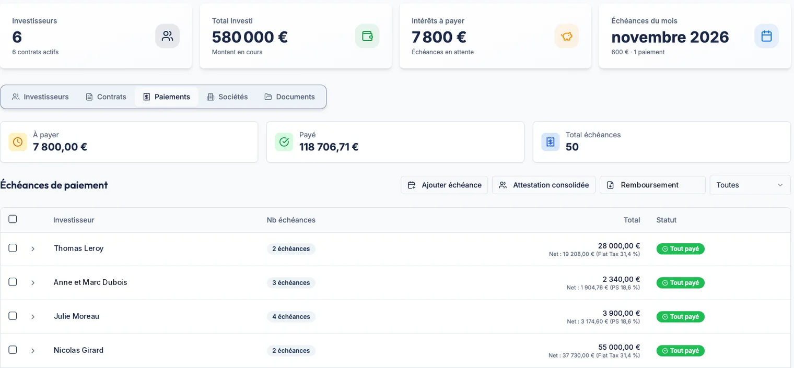Image resolution: width=794 pixels, height=368 pixels.
Task: Click the people icon in Investisseurs tab
Action: (16, 97)
